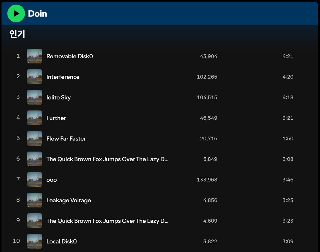This screenshot has width=320, height=252.
Task: Open album thumbnail for Flew Far Faster
Action: tap(35, 138)
